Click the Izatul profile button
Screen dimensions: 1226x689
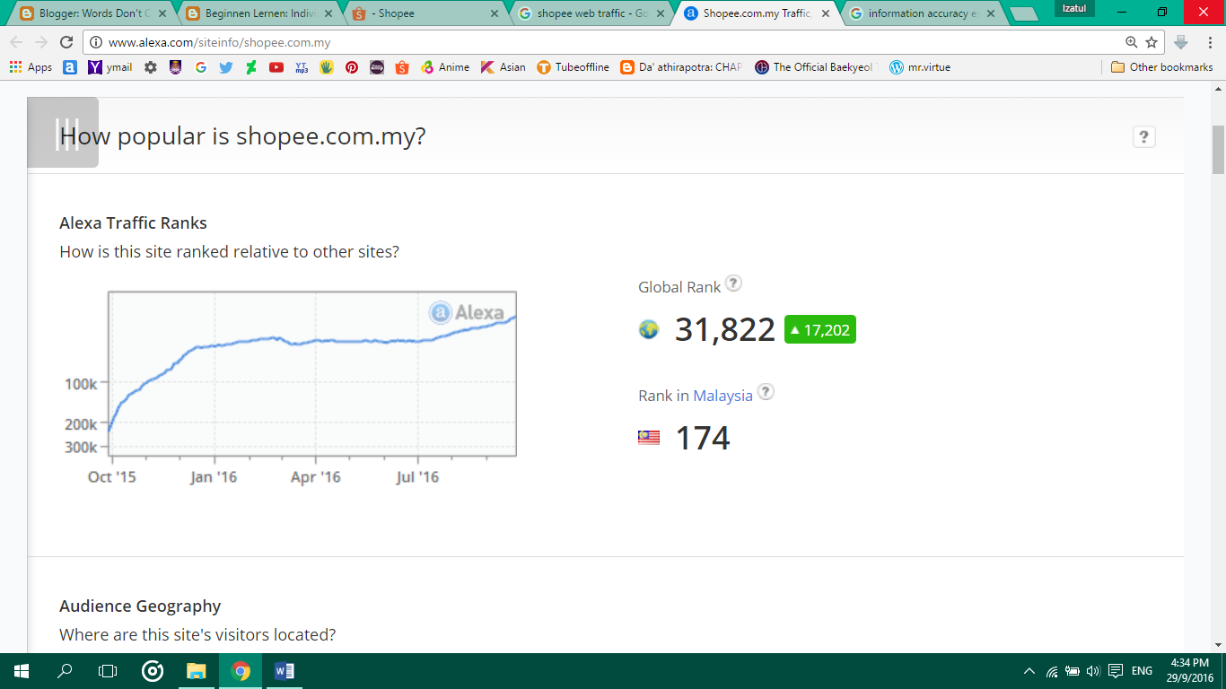point(1074,8)
